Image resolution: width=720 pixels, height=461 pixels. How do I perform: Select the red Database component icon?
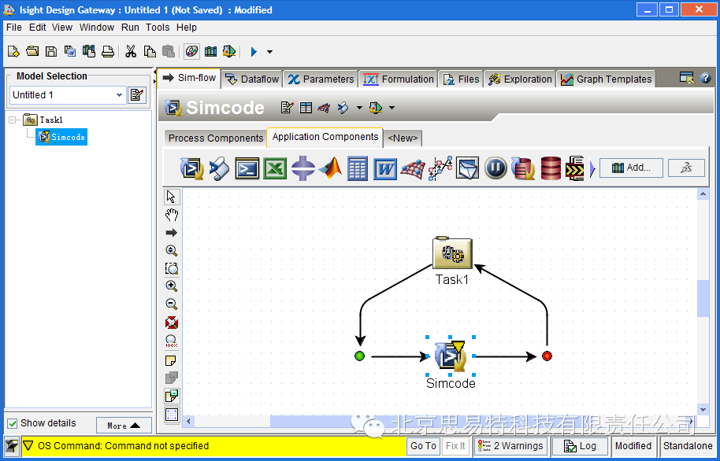click(x=551, y=168)
